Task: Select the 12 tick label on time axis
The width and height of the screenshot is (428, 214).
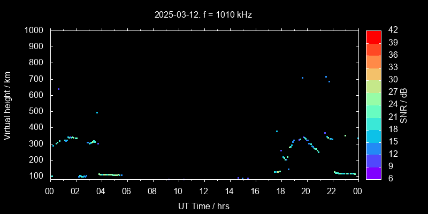Action: pyautogui.click(x=203, y=191)
